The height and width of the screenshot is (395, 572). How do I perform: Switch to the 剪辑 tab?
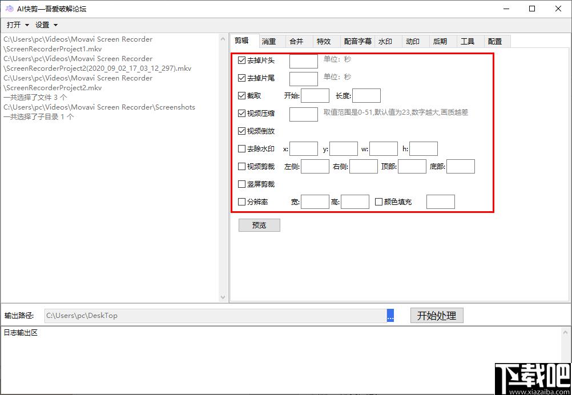pos(244,41)
